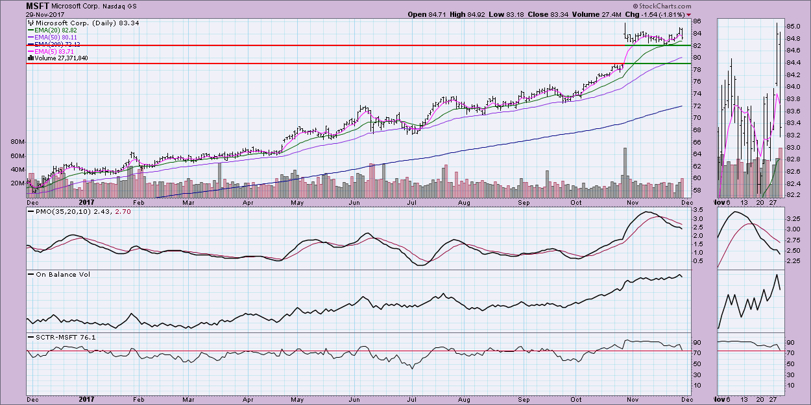Viewport: 811px width, 405px height.
Task: Click the "Volume 27,371,840" legend label
Action: (x=62, y=58)
